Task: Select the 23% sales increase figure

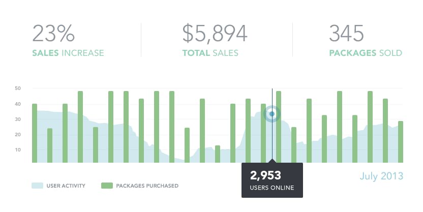Action: [x=54, y=34]
